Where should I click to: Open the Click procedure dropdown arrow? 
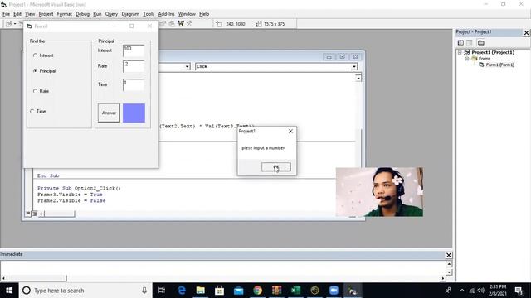pyautogui.click(x=354, y=66)
